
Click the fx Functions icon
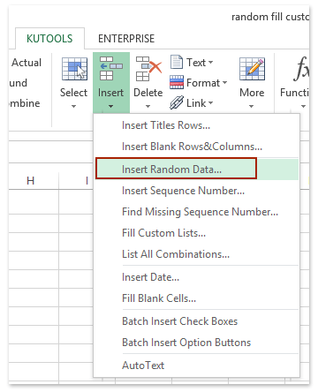coord(301,69)
